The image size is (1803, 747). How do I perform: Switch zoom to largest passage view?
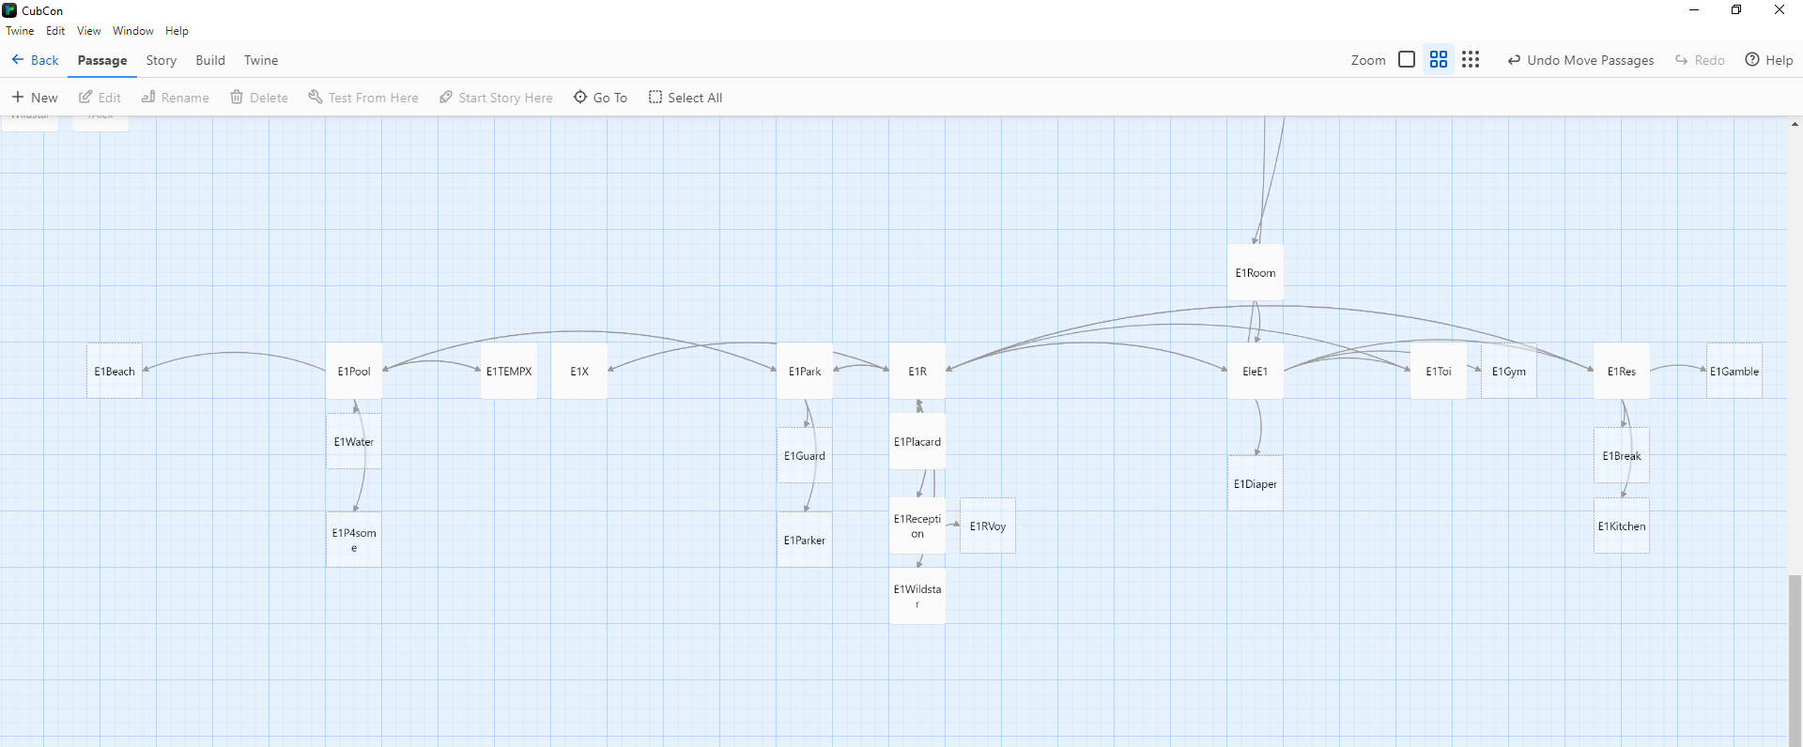click(x=1407, y=60)
